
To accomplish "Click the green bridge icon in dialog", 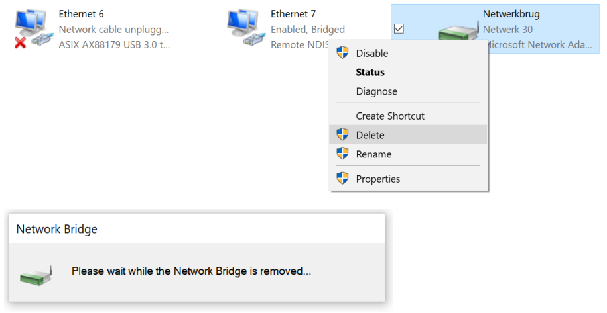I will click(x=36, y=272).
